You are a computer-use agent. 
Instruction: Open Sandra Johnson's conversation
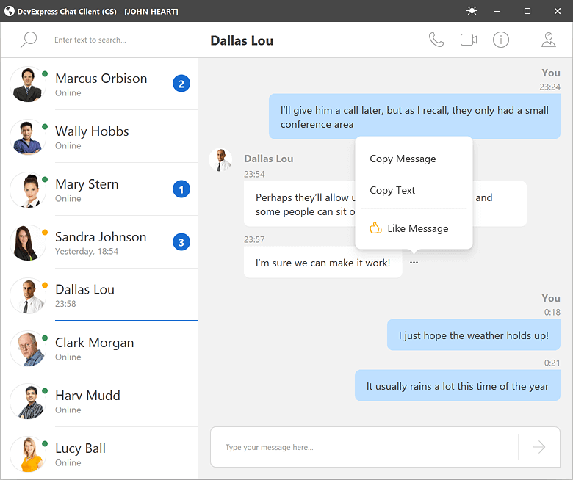click(101, 242)
